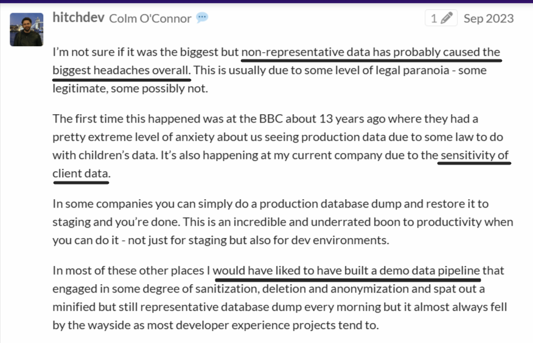Click the full name Colm O'Connor
Image resolution: width=533 pixels, height=343 pixels.
[x=150, y=18]
